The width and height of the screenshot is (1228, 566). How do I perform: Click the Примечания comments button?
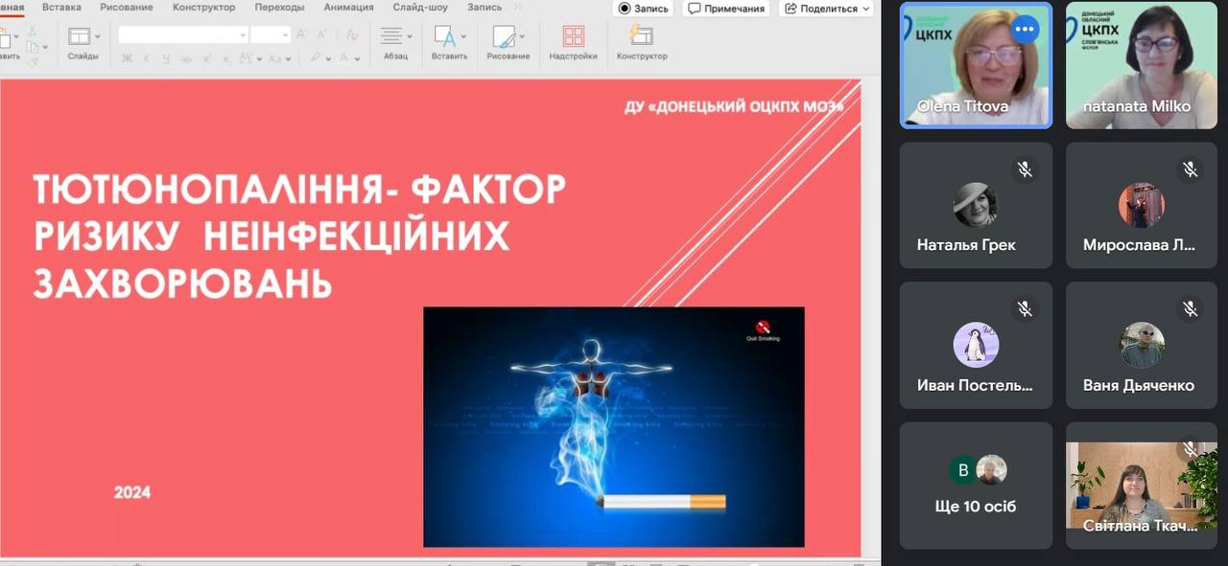[727, 9]
